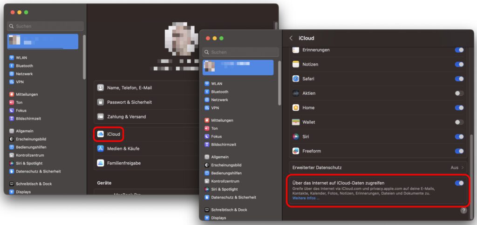Select Bluetooth in the front window sidebar
Viewport: 477px width, 225px height.
pyautogui.click(x=219, y=92)
